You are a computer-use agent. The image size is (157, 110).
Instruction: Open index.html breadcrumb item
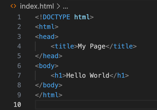pos(37,6)
